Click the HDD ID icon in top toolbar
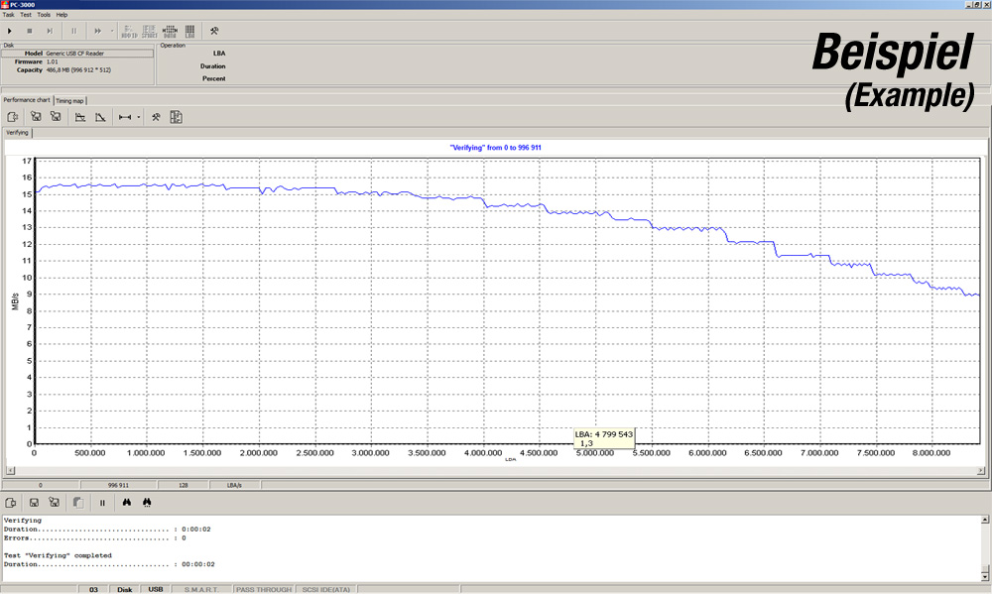Viewport: 992px width, 594px height. (129, 31)
